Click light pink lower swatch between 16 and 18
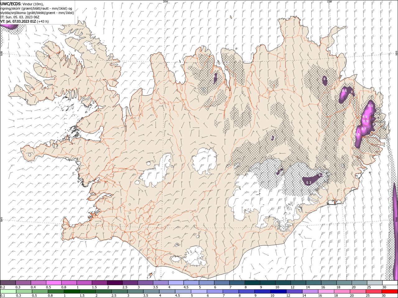This screenshot has height=298, width=398. coord(326,291)
